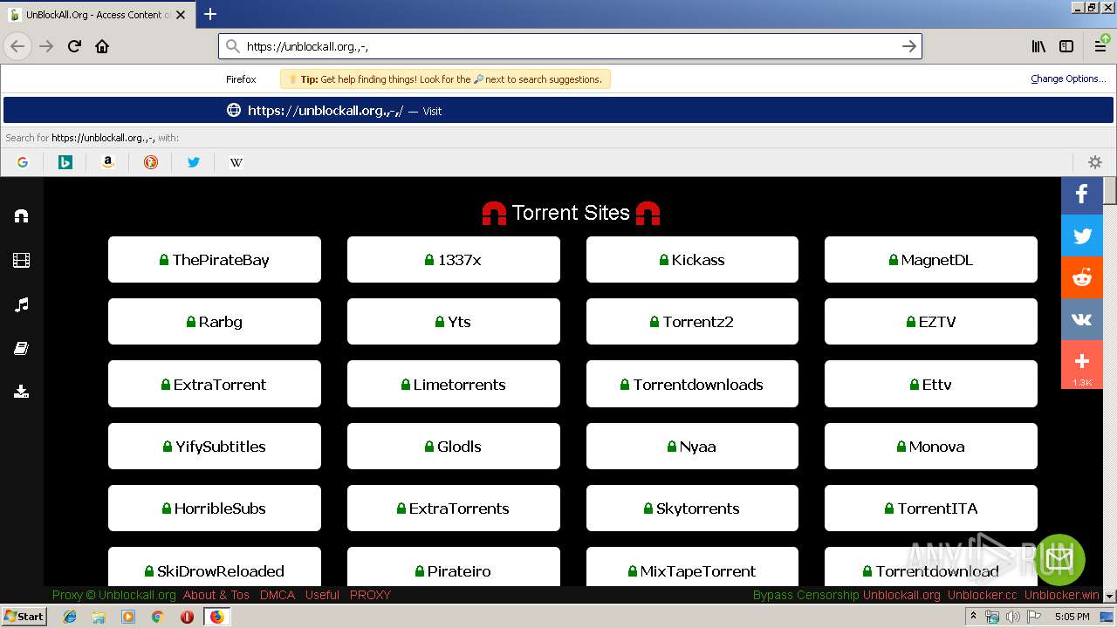
Task: Open Ettv site button
Action: click(931, 384)
